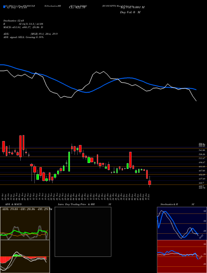The height and width of the screenshot is (273, 207).
Task: Click the tall green candle in early December
Action: [x=69, y=162]
